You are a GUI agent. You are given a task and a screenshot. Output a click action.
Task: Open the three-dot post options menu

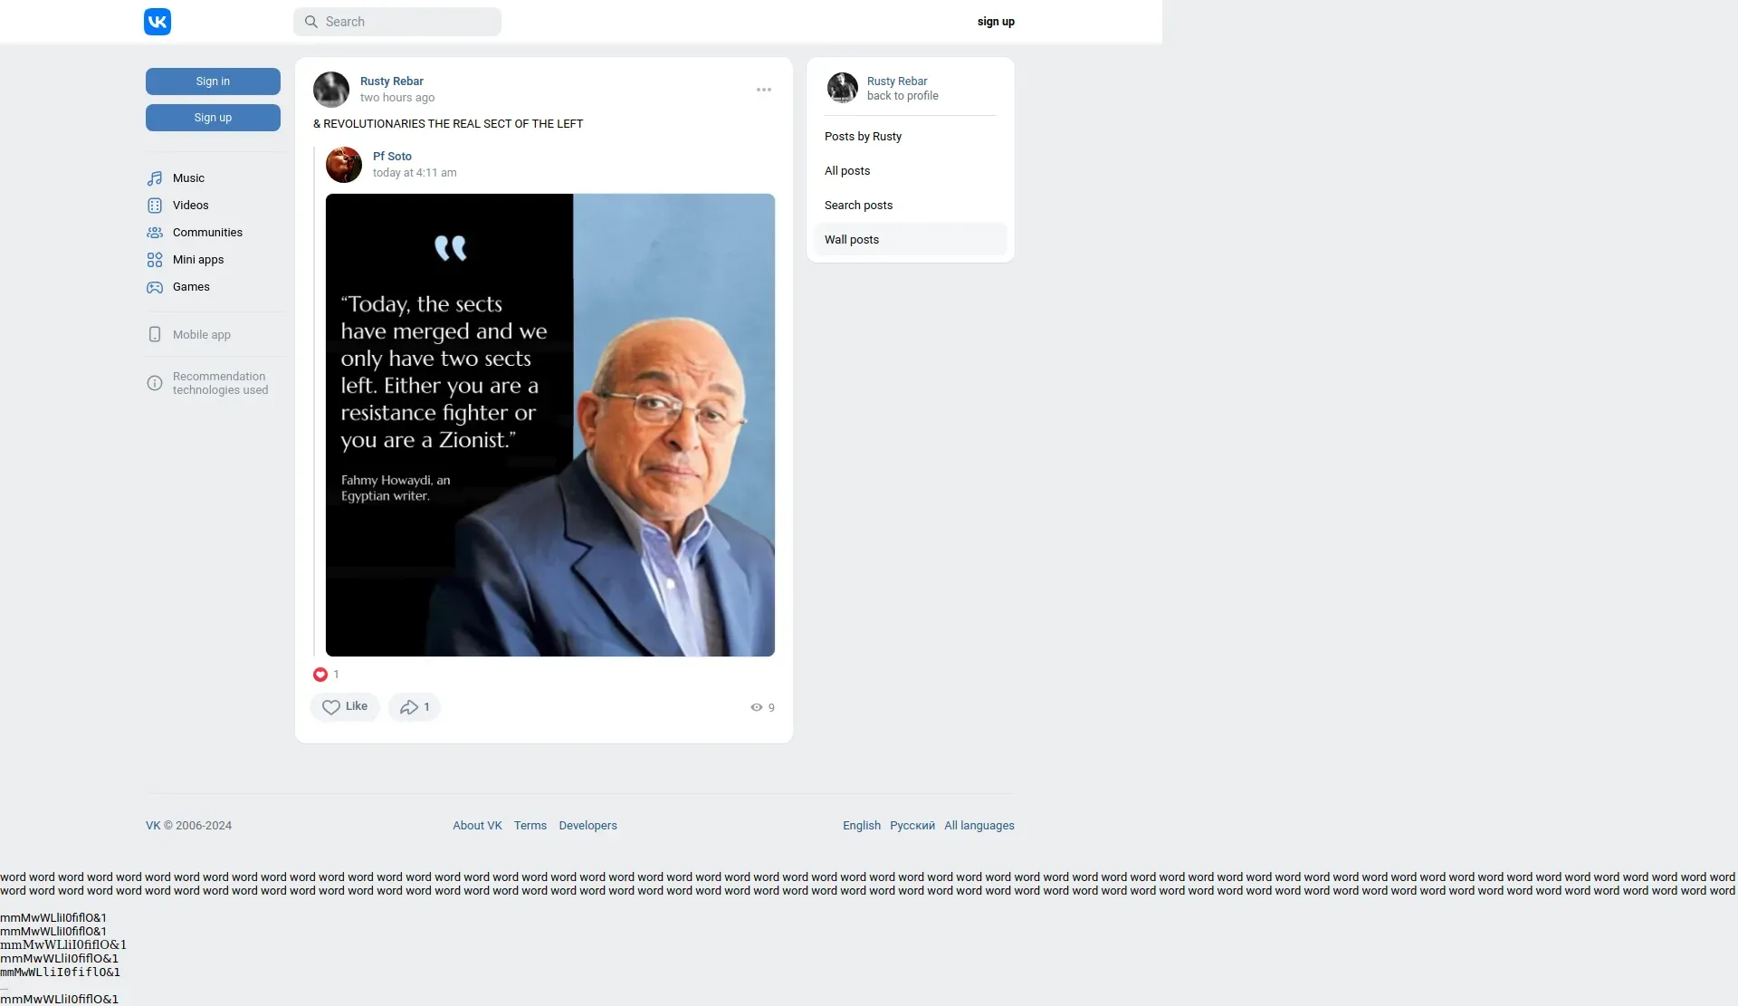coord(764,90)
